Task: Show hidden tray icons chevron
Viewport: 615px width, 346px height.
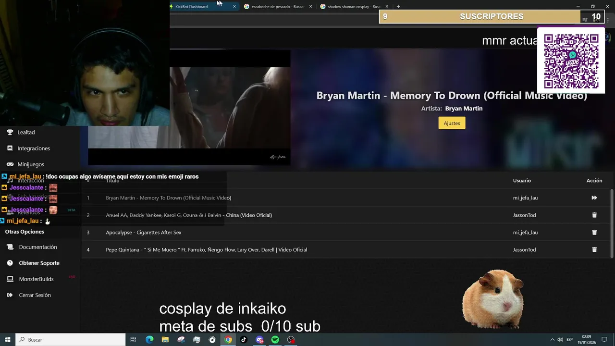Action: 552,340
